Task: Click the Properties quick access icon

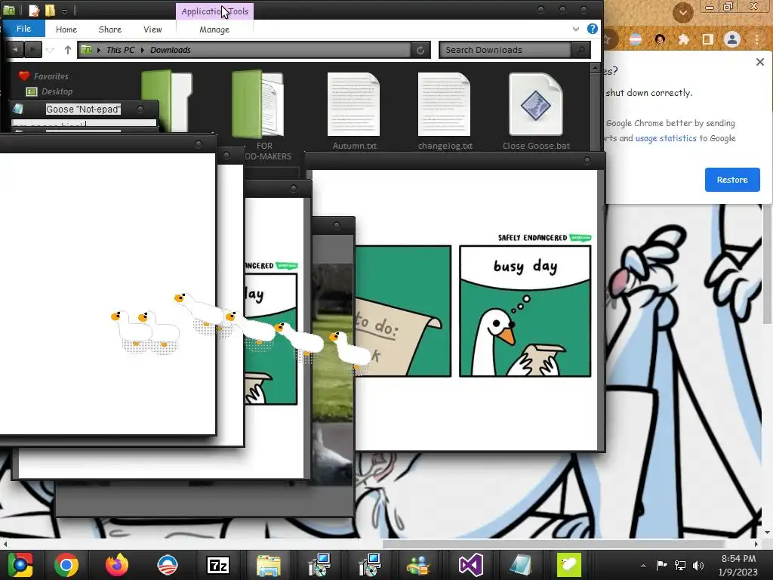Action: (33, 10)
